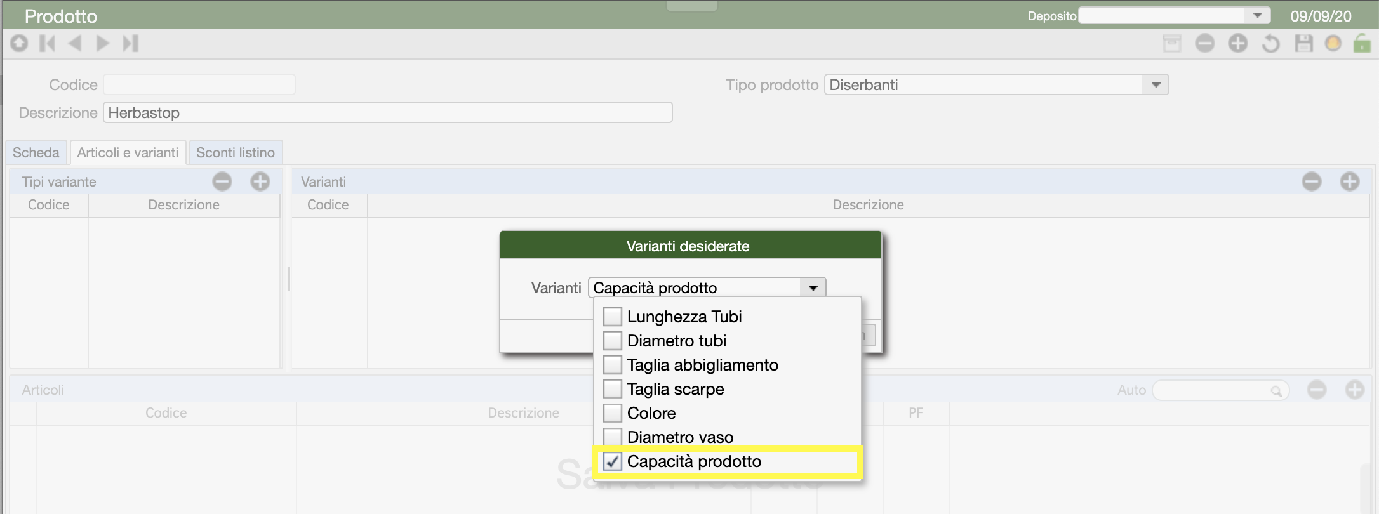1379x514 pixels.
Task: Jump to the first product record
Action: (48, 43)
